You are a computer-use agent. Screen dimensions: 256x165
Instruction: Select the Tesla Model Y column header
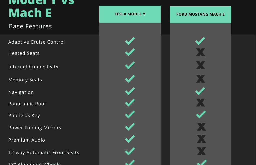click(130, 14)
